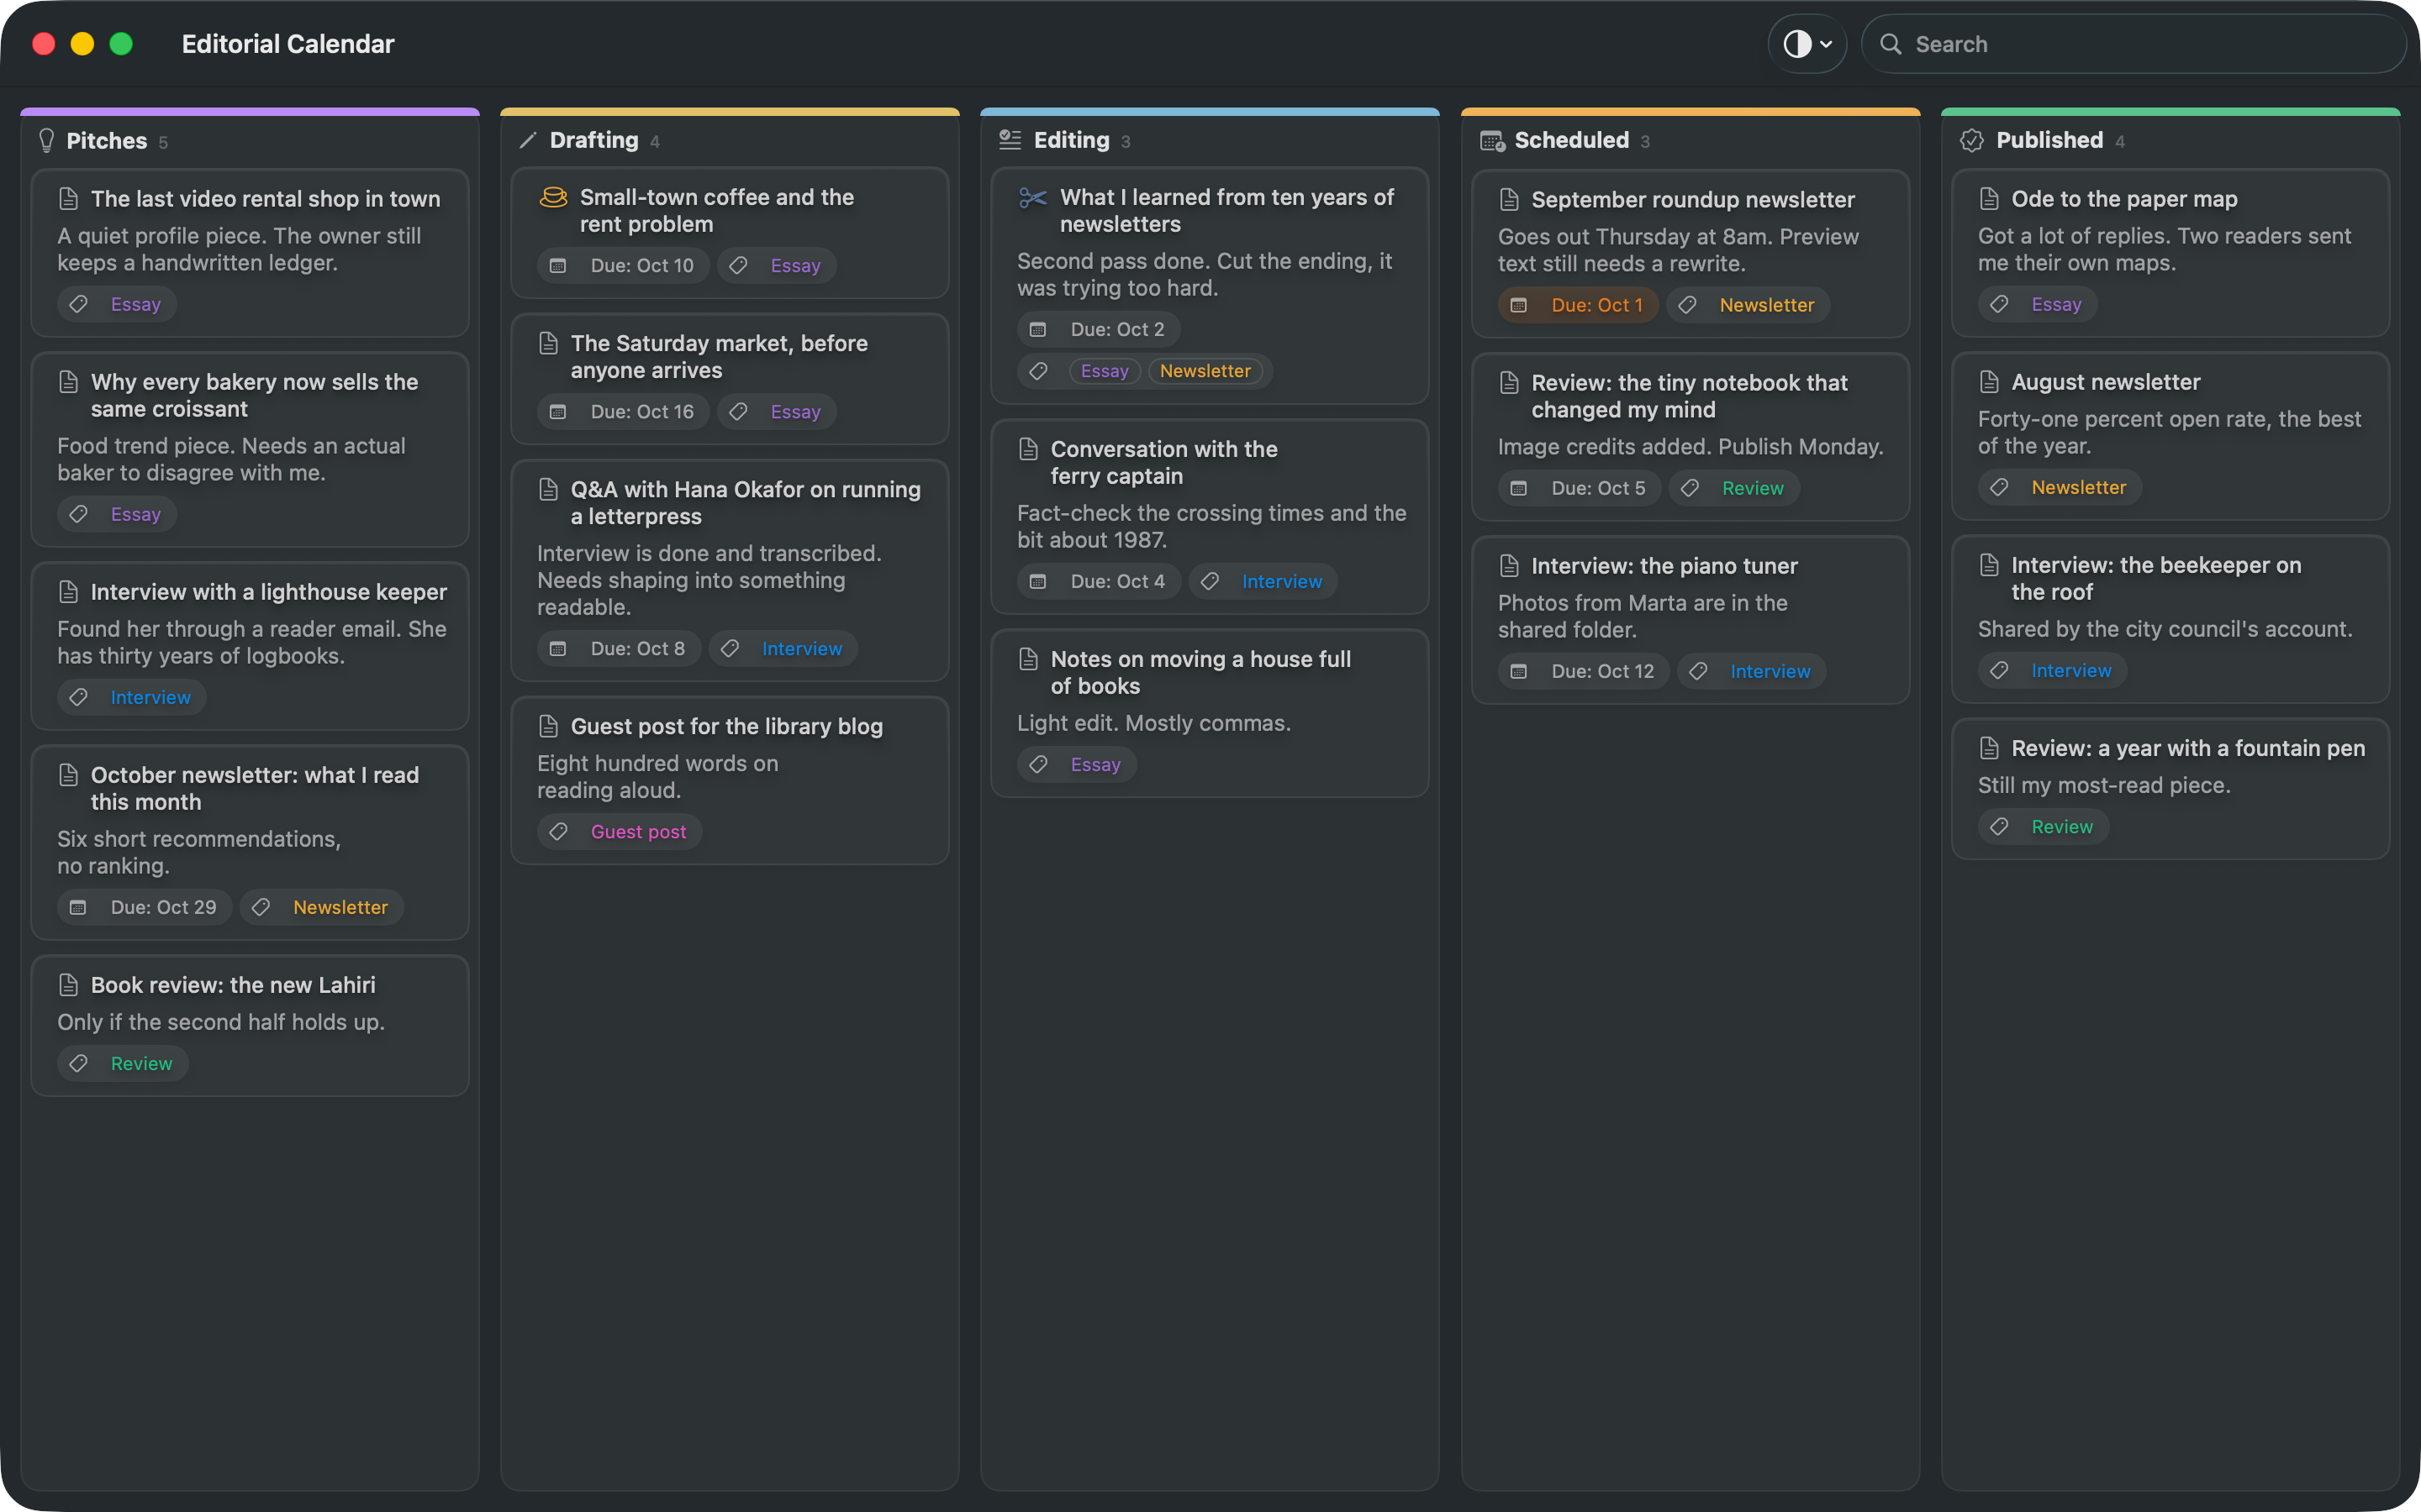Screen dimensions: 2421x1512
Task: Click the lightbulb icon beside Pitches
Action: [46, 141]
